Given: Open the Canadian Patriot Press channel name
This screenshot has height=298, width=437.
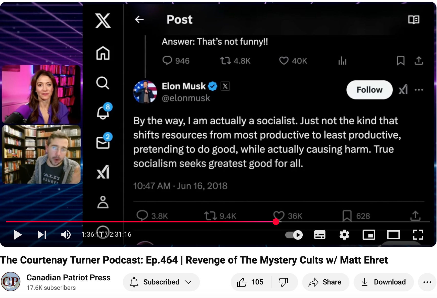Looking at the screenshot, I should click(x=69, y=278).
